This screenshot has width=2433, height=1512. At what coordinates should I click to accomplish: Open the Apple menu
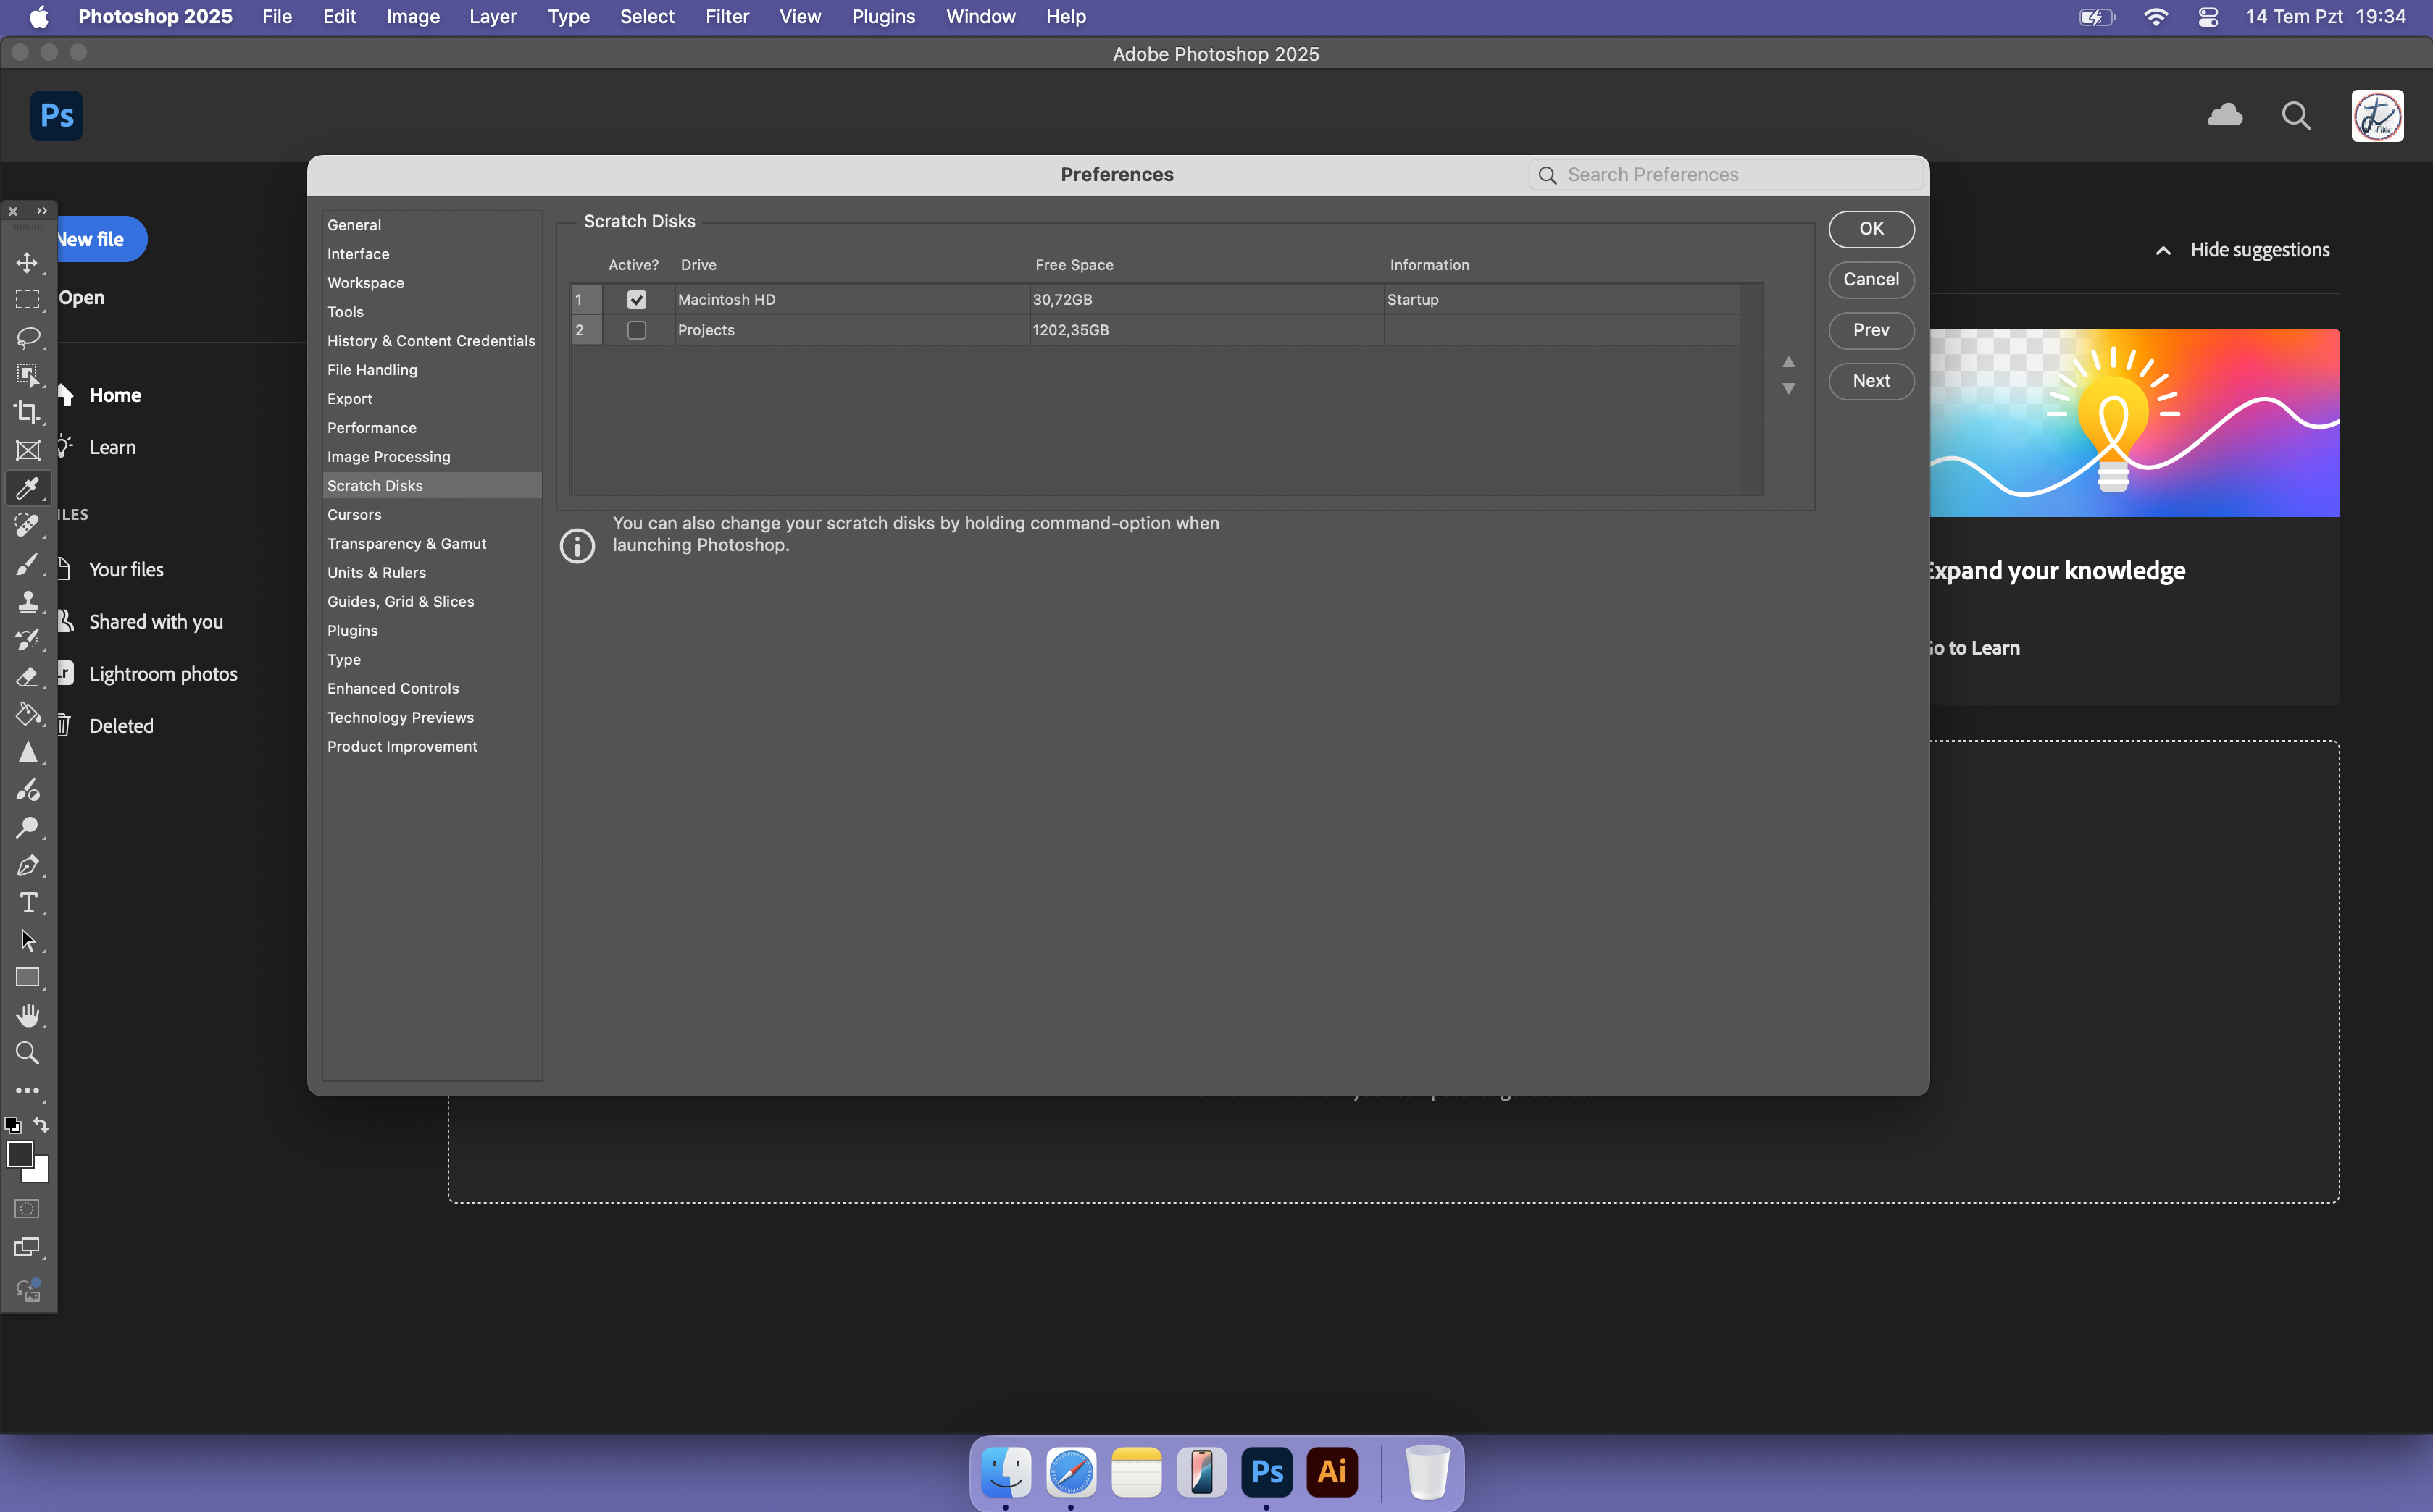(39, 17)
